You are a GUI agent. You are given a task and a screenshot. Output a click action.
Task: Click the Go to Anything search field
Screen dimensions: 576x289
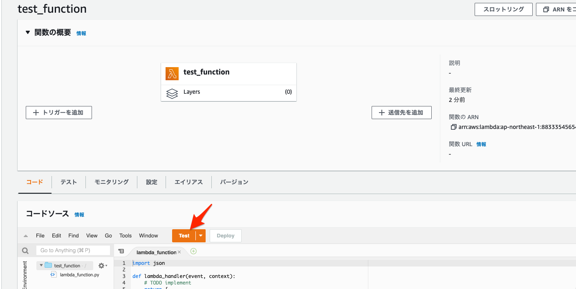(x=74, y=250)
